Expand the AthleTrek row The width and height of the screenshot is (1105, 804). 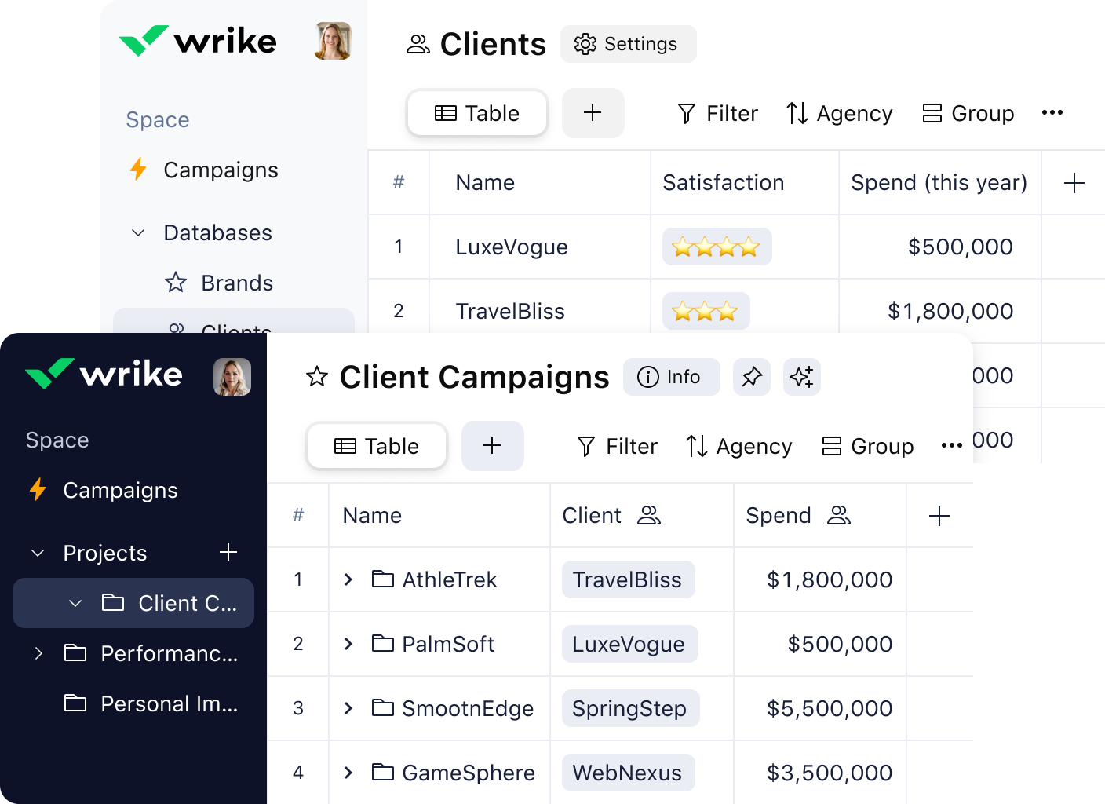pos(348,579)
